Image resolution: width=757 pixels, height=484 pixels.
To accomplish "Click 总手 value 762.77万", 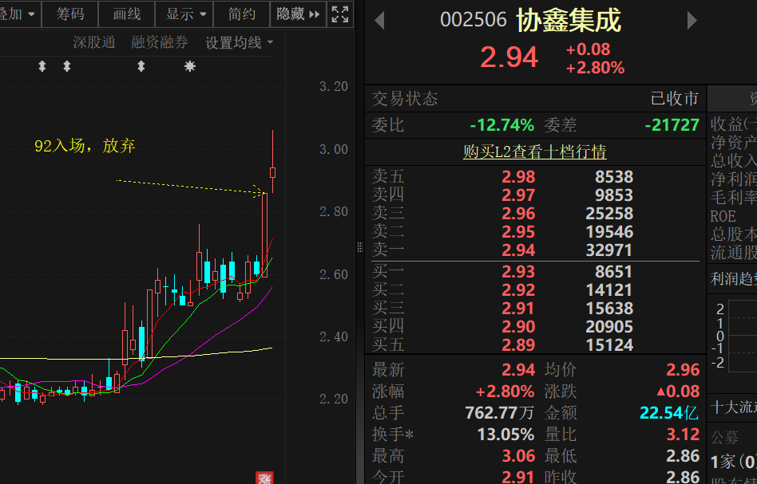I will [x=500, y=413].
